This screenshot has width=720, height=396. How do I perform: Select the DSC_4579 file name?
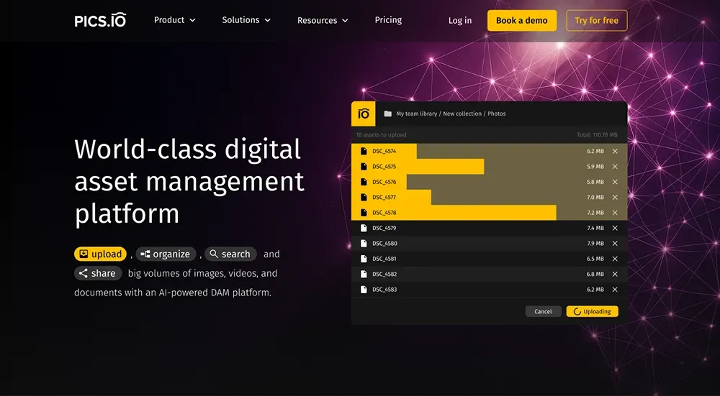(x=384, y=228)
